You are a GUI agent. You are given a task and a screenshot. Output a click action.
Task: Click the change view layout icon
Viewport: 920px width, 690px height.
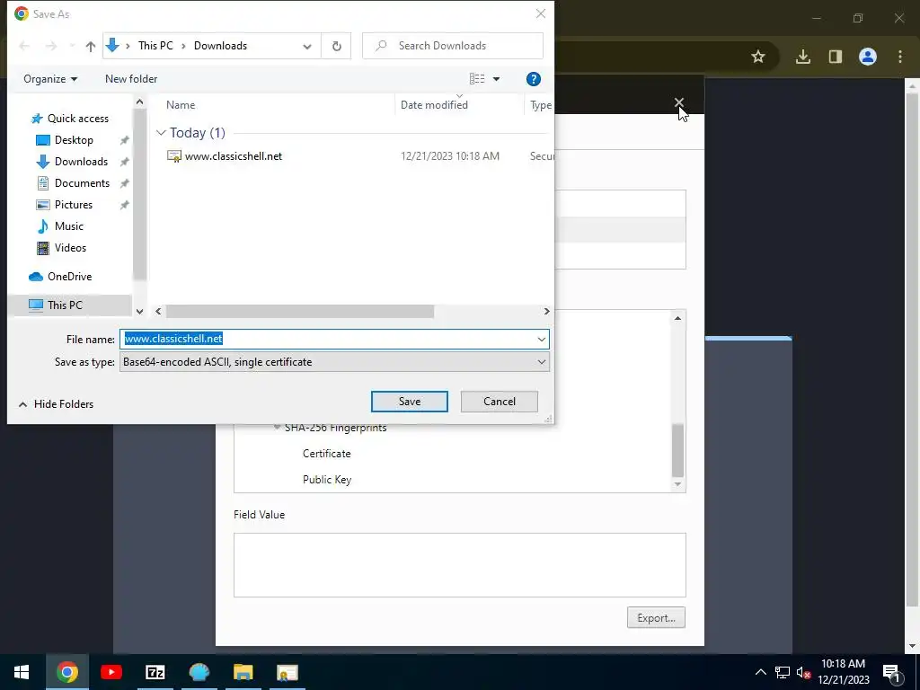click(477, 79)
